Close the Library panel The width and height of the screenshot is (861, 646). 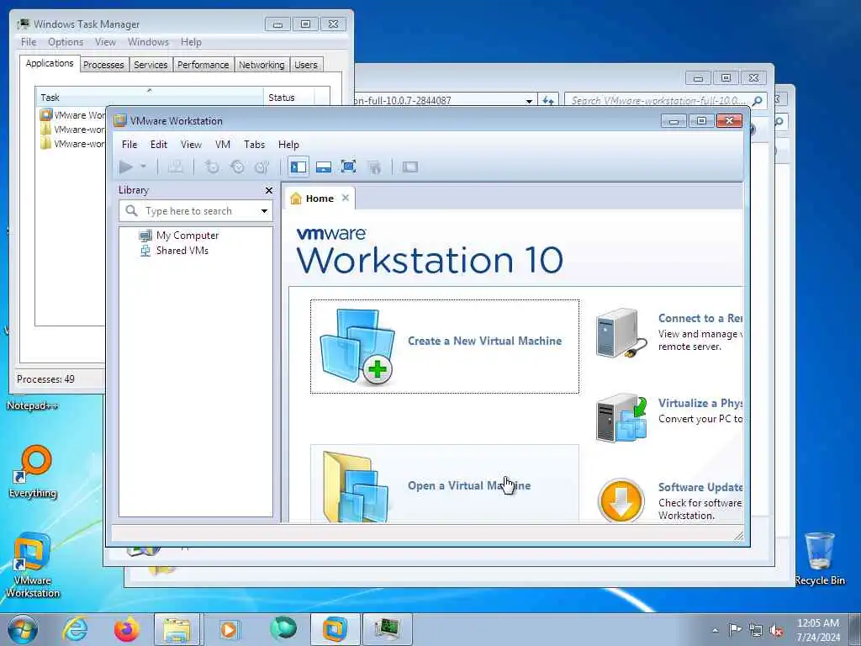pyautogui.click(x=268, y=191)
